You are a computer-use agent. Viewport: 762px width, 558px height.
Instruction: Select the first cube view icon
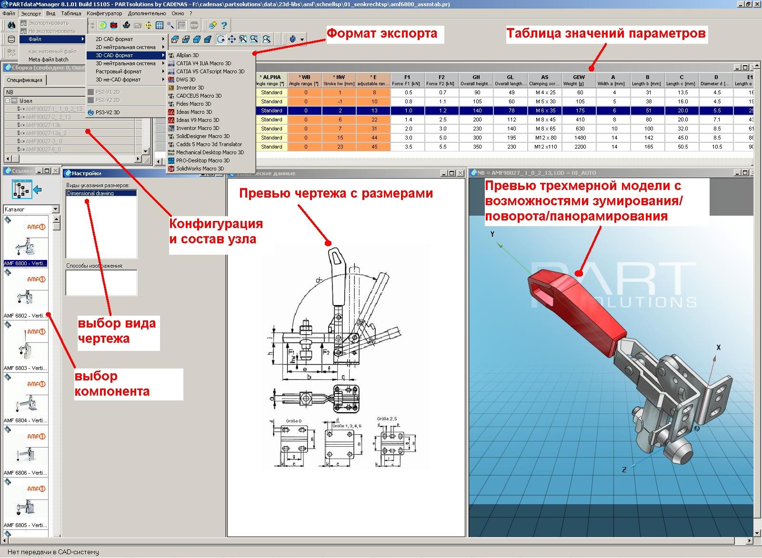pos(175,39)
